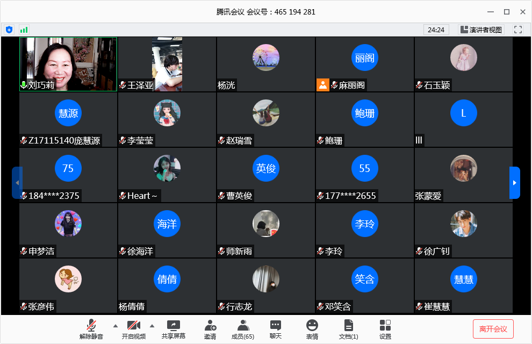This screenshot has width=532, height=344.
Task: Click the 24:24 meeting timer
Action: [x=436, y=30]
